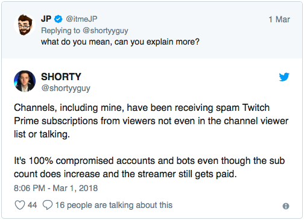Click the Twitter bird logo icon
Viewport: 304px width, 220px height.
click(284, 77)
